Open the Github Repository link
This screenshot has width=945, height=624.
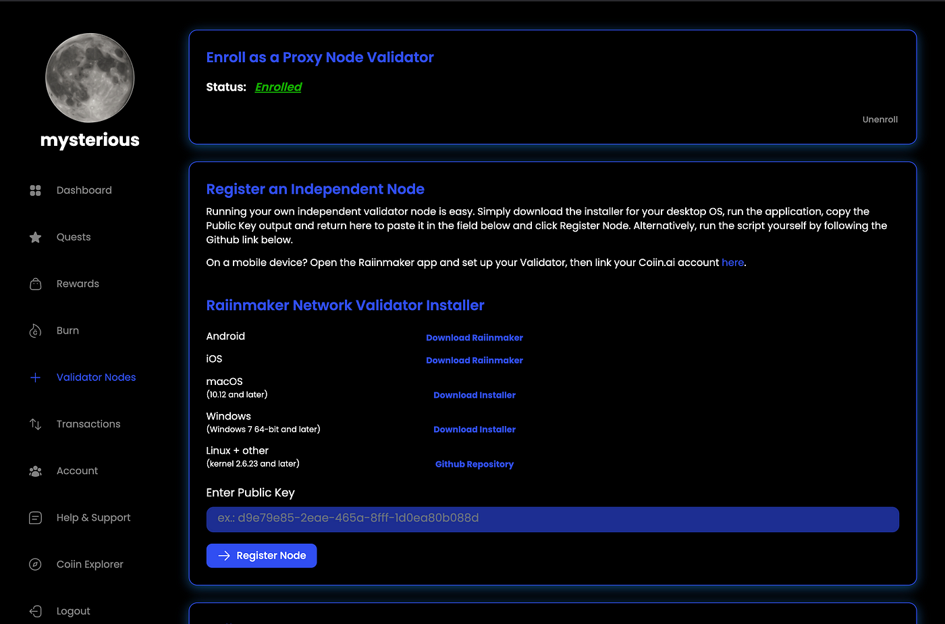click(475, 465)
